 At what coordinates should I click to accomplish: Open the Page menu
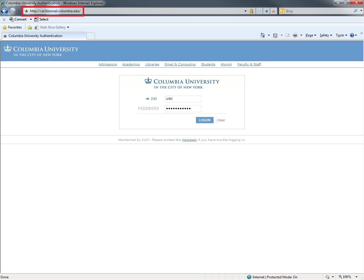coord(311,35)
